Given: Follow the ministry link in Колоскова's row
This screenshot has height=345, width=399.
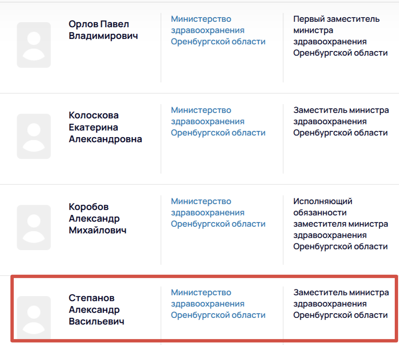Looking at the screenshot, I should [218, 121].
